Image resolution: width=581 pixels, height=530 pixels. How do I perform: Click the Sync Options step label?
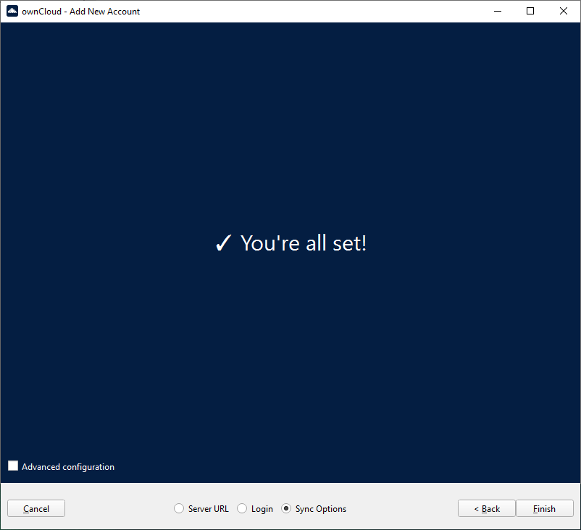(x=321, y=509)
